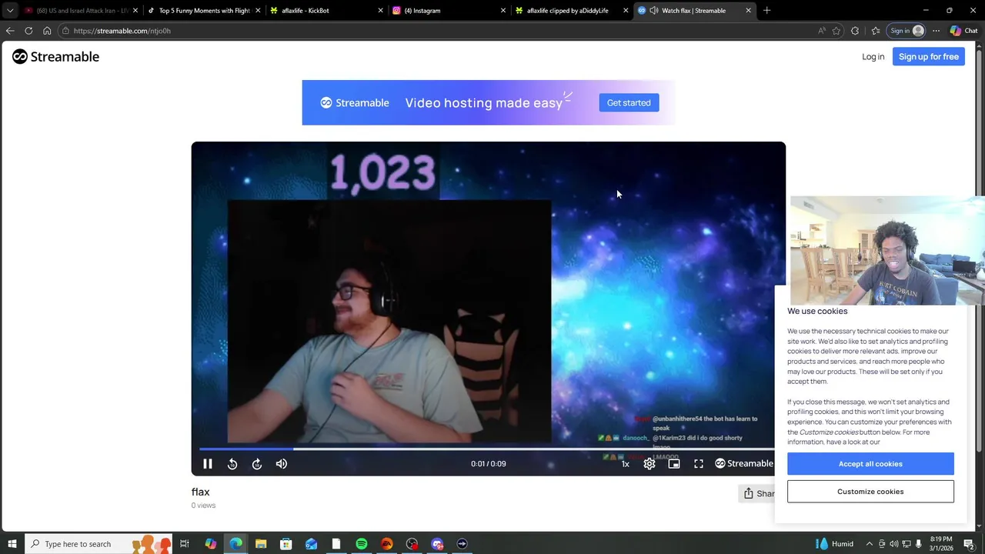The image size is (985, 554).
Task: Click the rewind replay icon in player
Action: [x=232, y=464]
